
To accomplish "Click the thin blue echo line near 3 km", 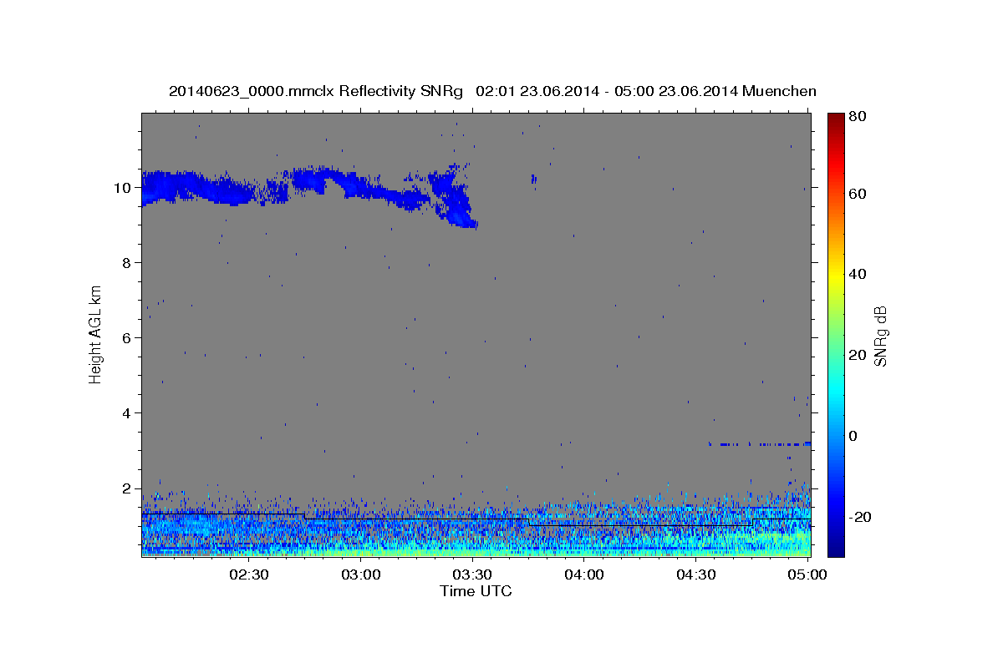I will tap(760, 444).
